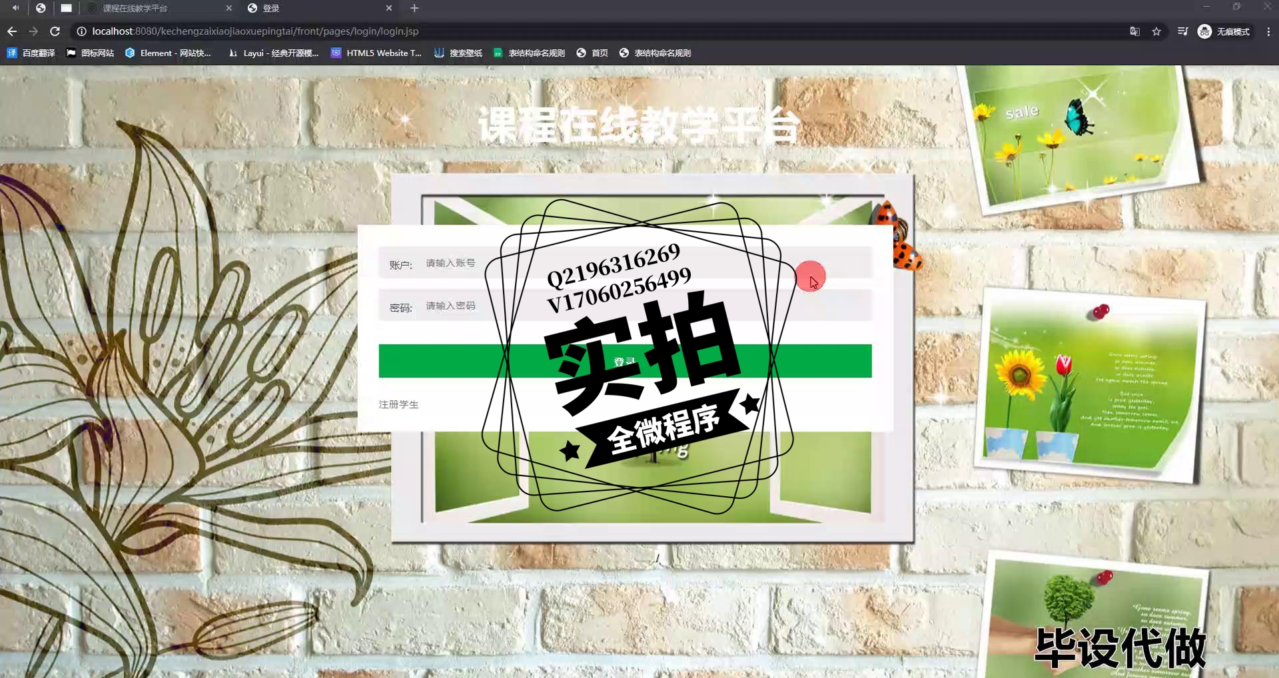The image size is (1279, 678).
Task: Go back using the browser back arrow
Action: click(x=12, y=31)
